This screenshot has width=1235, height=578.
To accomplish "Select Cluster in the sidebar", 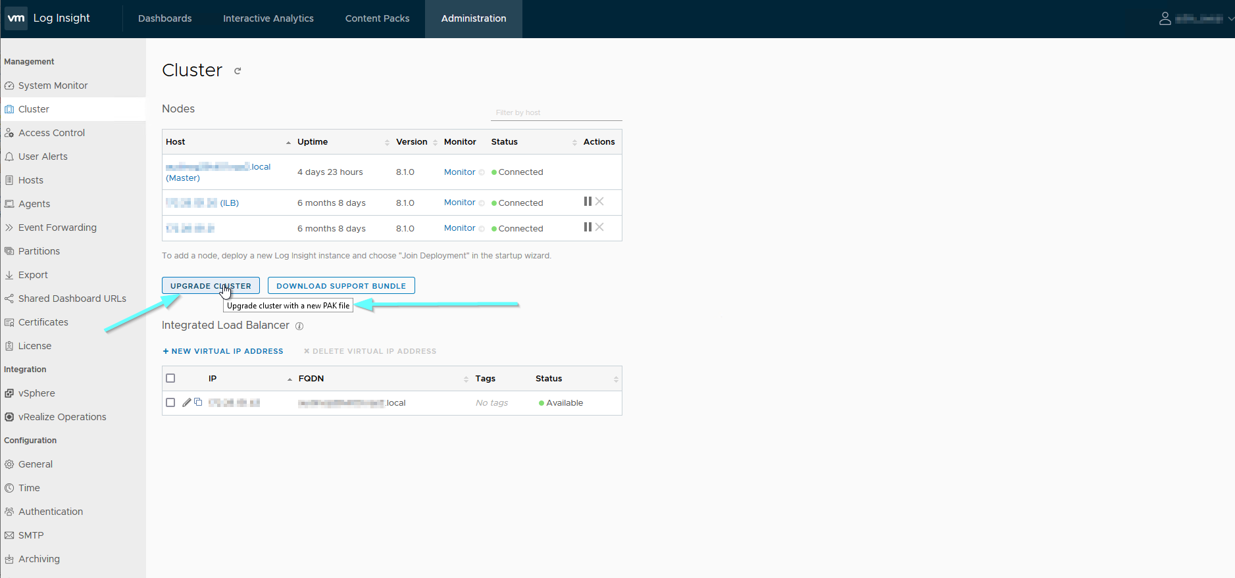I will (72, 109).
